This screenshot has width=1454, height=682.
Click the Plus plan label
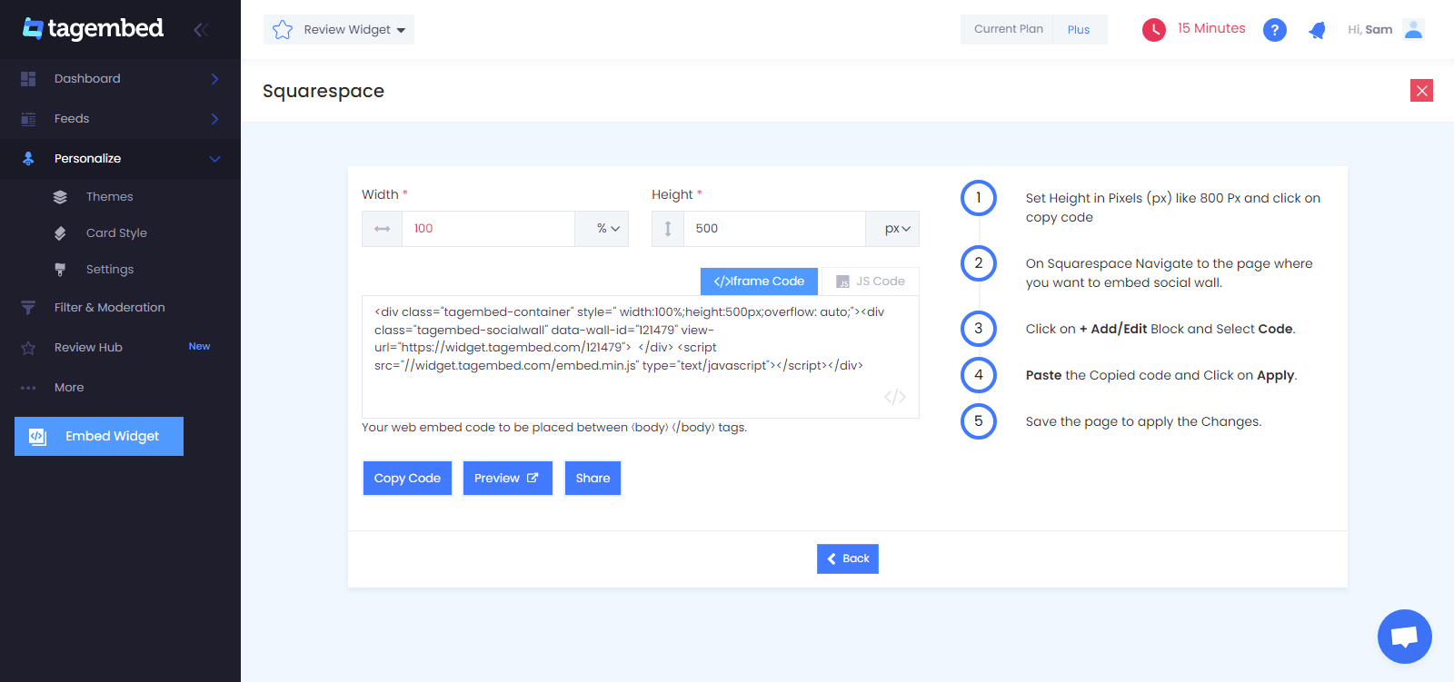pyautogui.click(x=1079, y=30)
